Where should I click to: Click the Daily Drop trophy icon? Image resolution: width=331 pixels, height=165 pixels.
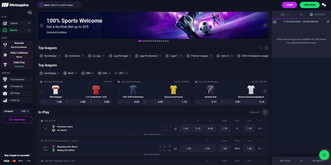5,64
